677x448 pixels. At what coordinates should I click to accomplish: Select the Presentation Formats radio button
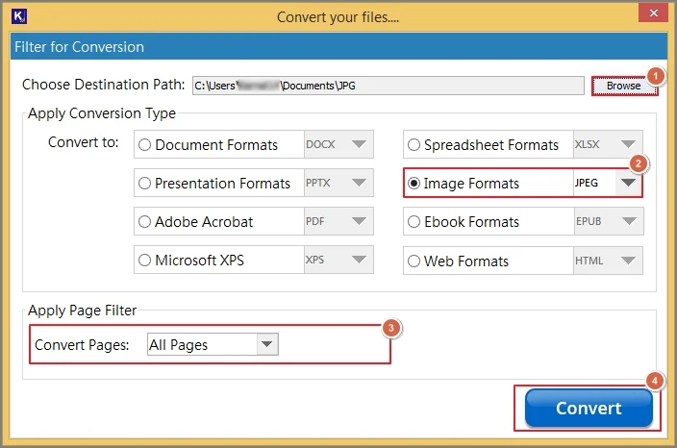click(x=144, y=183)
